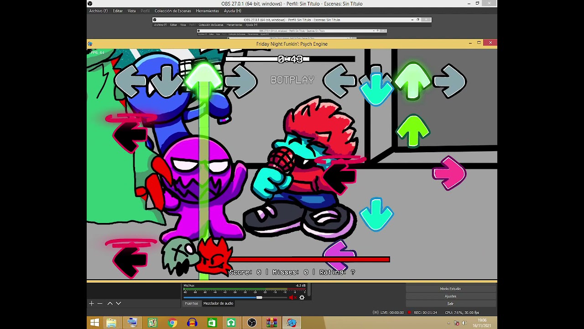The width and height of the screenshot is (584, 329).
Task: Unmute the Mic/Aux speaker icon
Action: (x=292, y=297)
